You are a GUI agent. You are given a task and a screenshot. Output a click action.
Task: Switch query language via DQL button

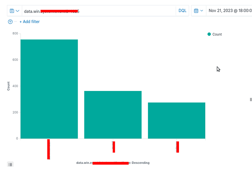pos(182,11)
